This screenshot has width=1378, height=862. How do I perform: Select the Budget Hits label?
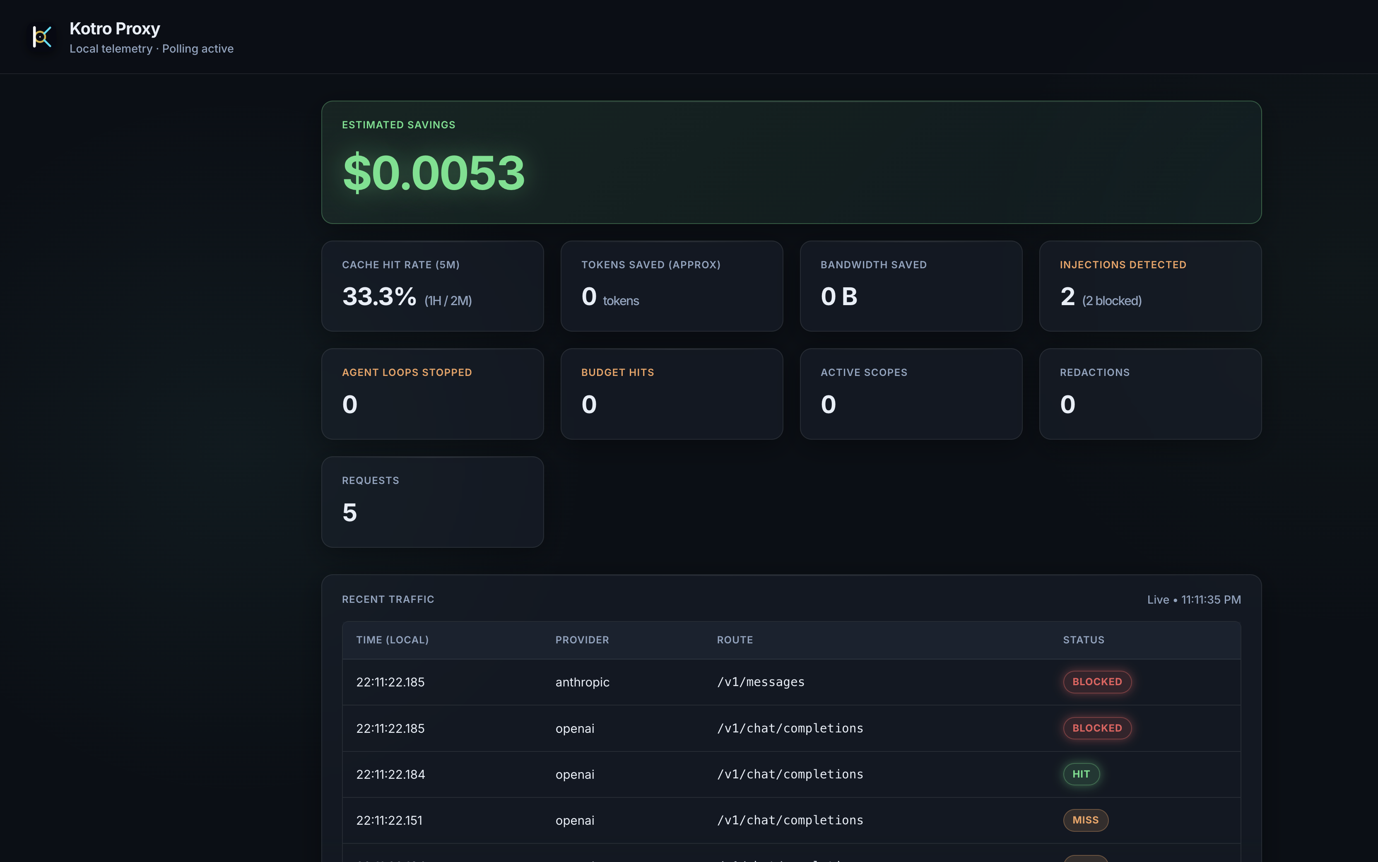(617, 373)
